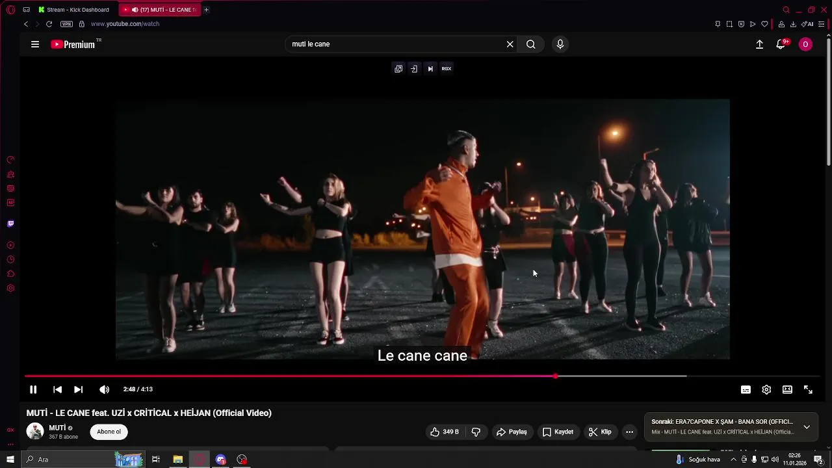Open the pinboard pin icon in toolbar
832x468 pixels.
click(x=718, y=24)
